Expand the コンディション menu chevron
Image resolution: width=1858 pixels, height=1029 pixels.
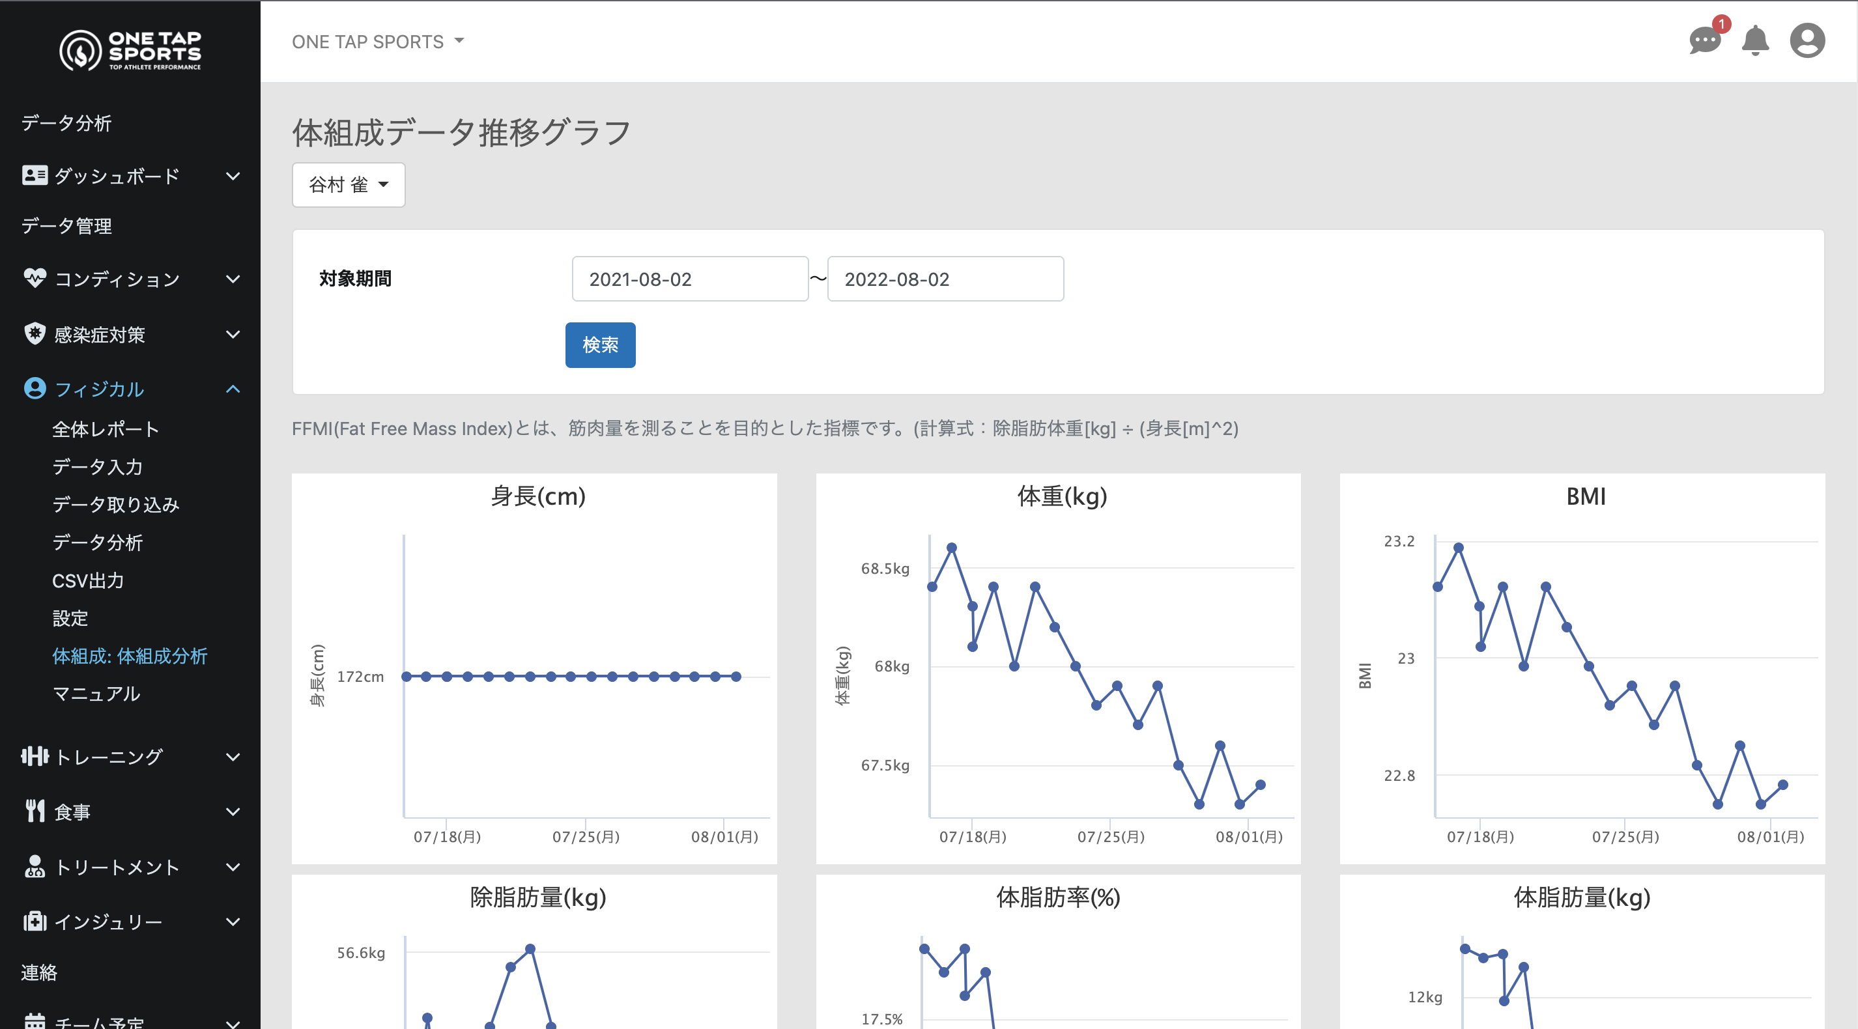(x=233, y=279)
